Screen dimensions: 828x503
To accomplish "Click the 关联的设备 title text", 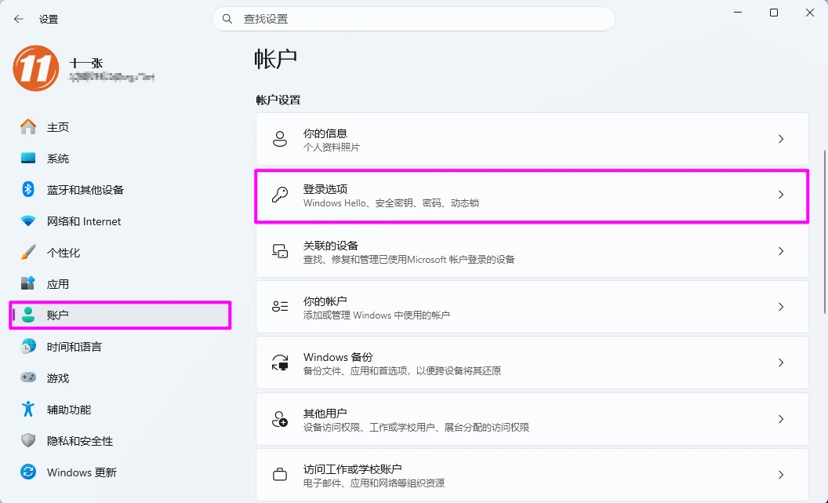I will click(331, 245).
